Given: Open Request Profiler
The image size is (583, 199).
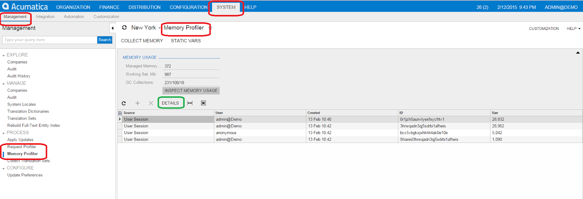Looking at the screenshot, I should pos(21,147).
